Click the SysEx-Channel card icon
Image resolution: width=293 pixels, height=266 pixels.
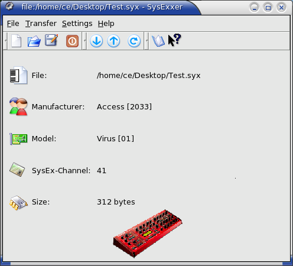(x=17, y=170)
